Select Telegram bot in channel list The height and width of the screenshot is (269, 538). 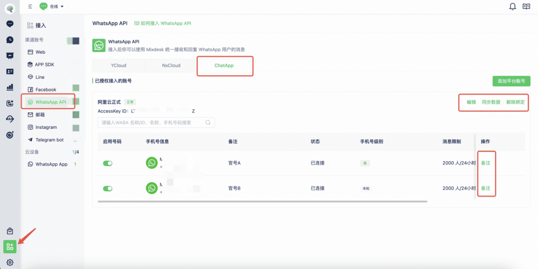[x=49, y=140]
